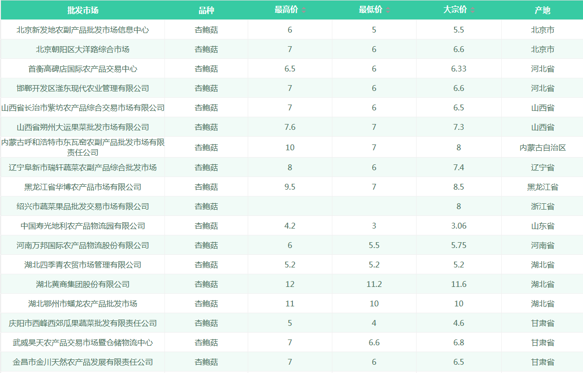Viewport: 583px width, 373px height.
Task: Click the 黑龙江省 origin cell
Action: 542,187
